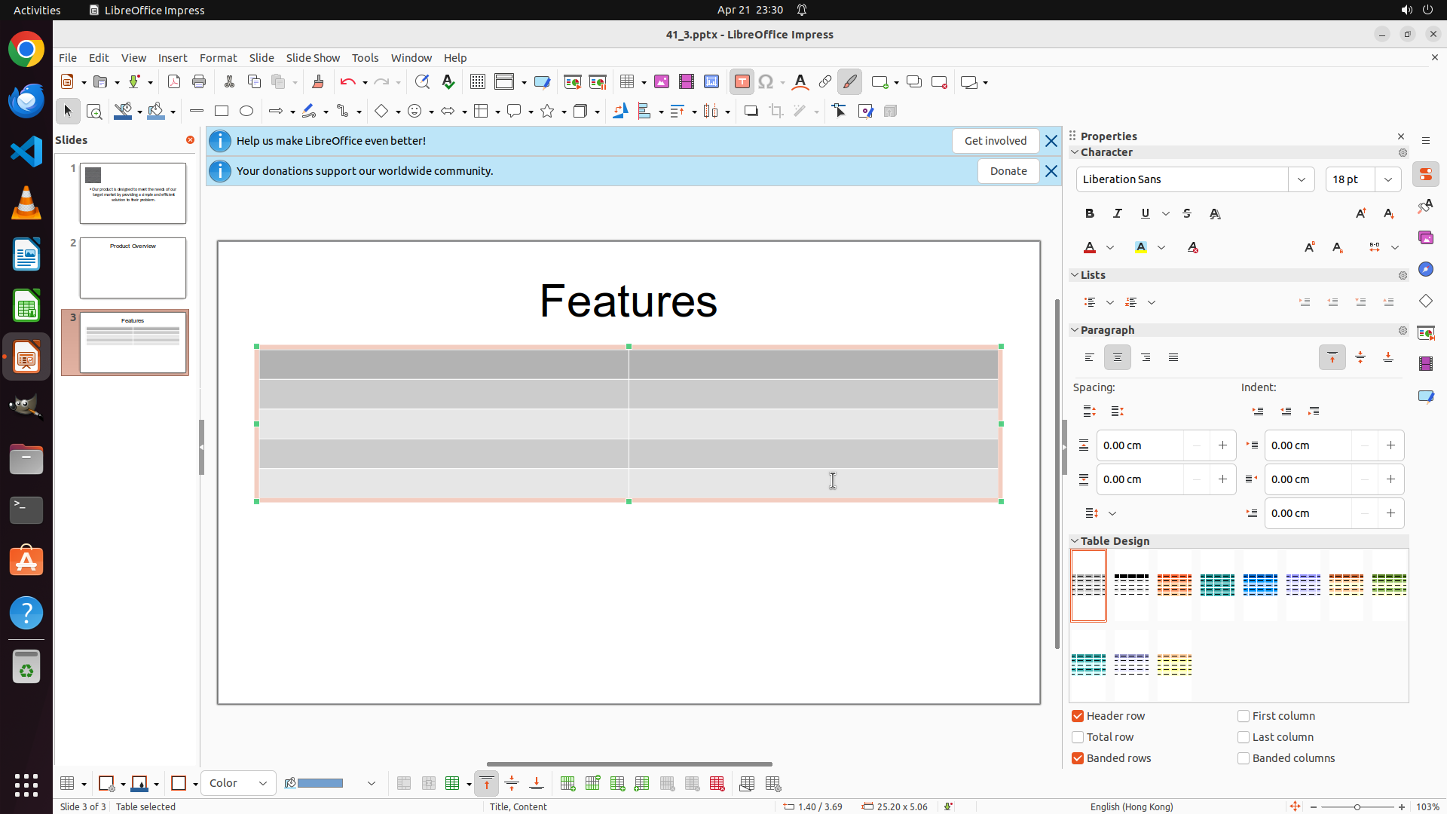This screenshot has height=814, width=1447.
Task: Click the Strikethrough text icon
Action: [1187, 214]
